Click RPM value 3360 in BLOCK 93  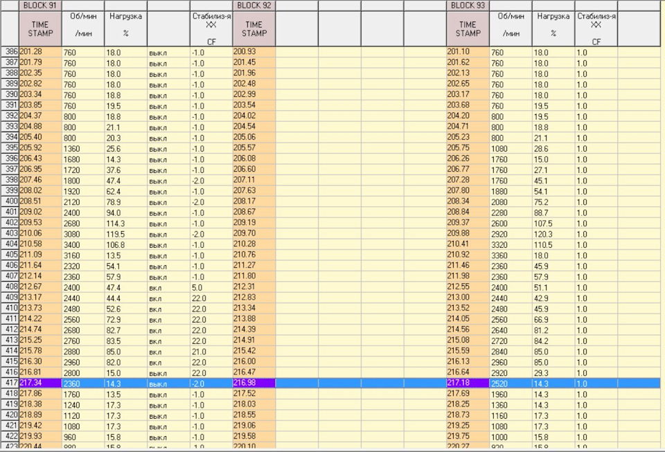coord(511,255)
